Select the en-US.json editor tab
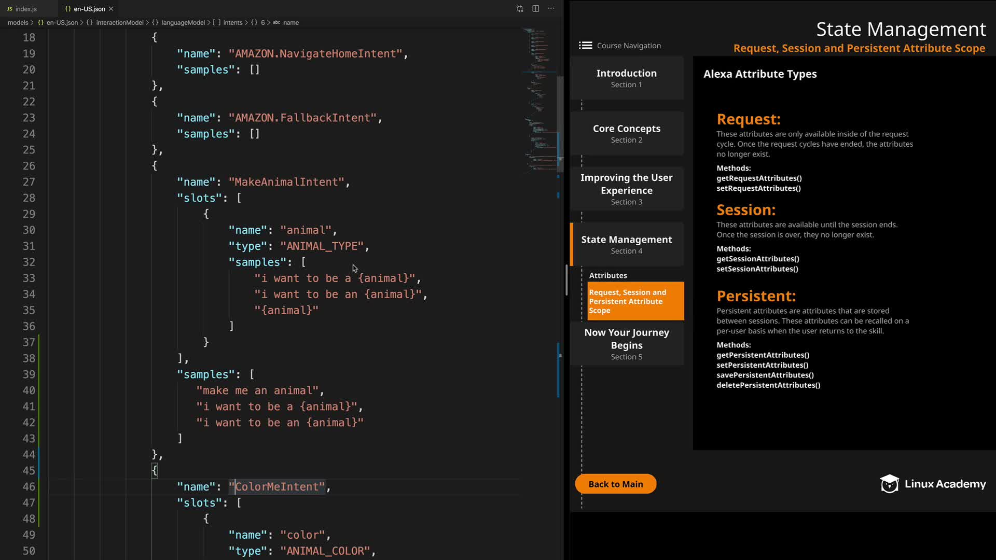Image resolution: width=996 pixels, height=560 pixels. coord(89,9)
